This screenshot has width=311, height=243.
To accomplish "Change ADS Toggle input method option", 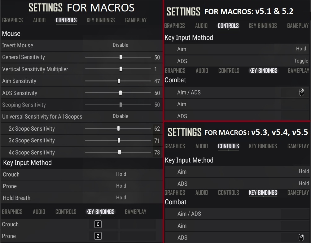I will [301, 61].
